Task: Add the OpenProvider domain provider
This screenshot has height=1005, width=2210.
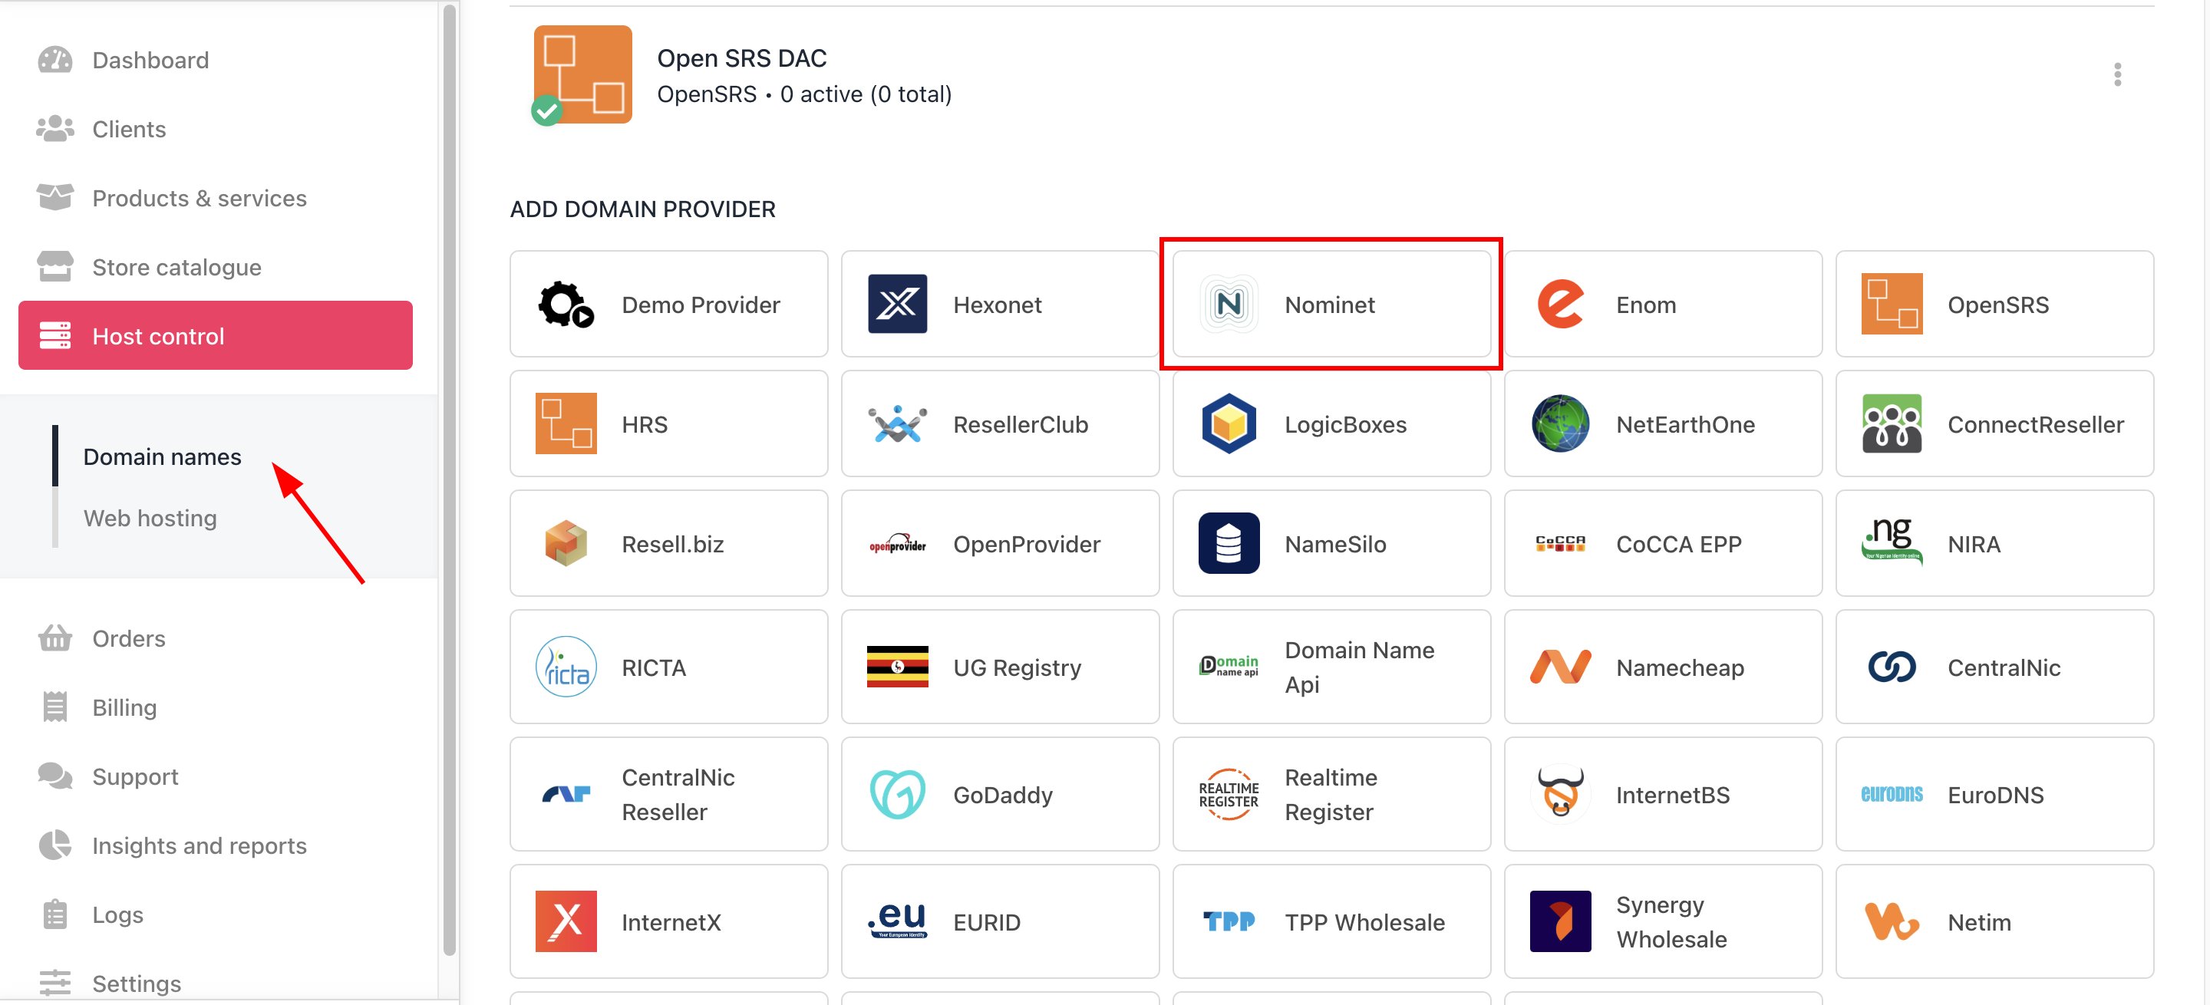Action: coord(999,544)
